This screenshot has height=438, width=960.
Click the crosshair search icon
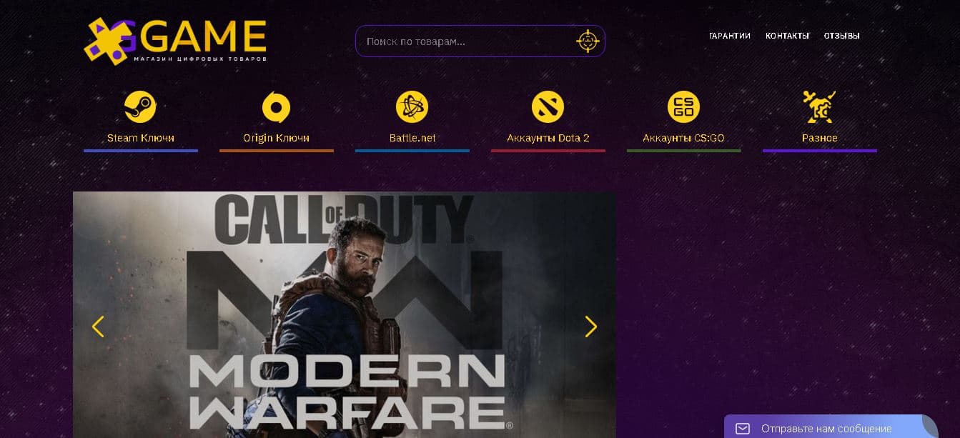coord(587,41)
